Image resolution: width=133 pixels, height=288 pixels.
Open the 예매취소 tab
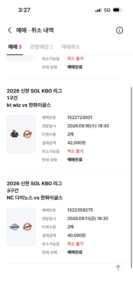[71, 47]
